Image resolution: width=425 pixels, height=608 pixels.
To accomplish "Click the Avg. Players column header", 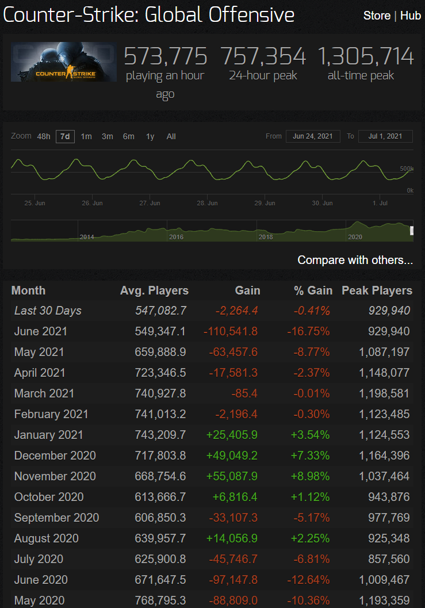I will click(x=154, y=290).
